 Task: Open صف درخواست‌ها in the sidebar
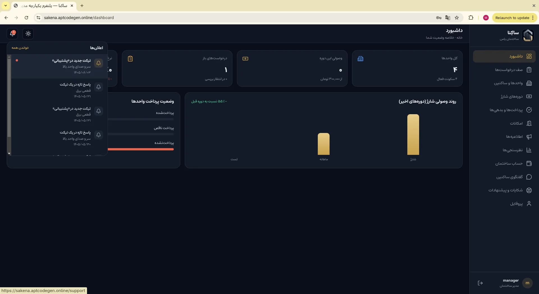click(504, 70)
